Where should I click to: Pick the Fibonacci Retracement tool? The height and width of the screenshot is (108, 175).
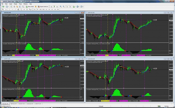[x=21, y=9]
